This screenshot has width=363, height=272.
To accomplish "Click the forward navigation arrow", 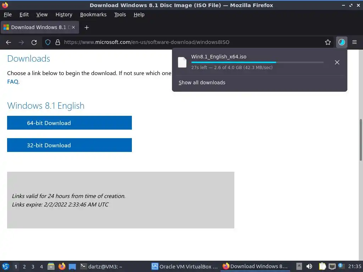I will tap(21, 42).
